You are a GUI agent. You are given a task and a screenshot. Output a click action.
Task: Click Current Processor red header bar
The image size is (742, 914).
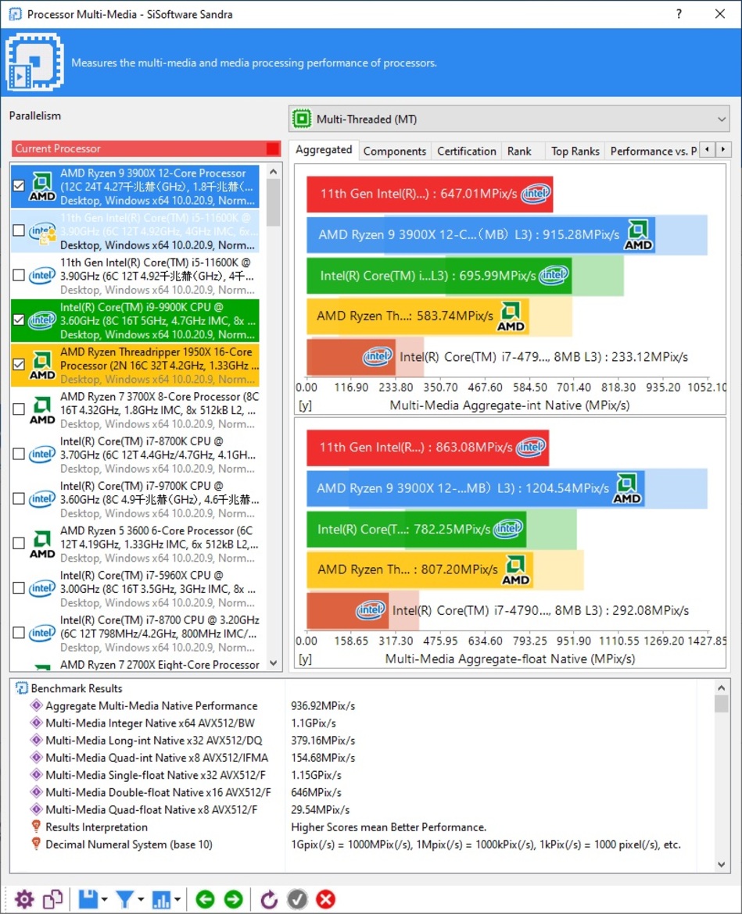[x=146, y=148]
